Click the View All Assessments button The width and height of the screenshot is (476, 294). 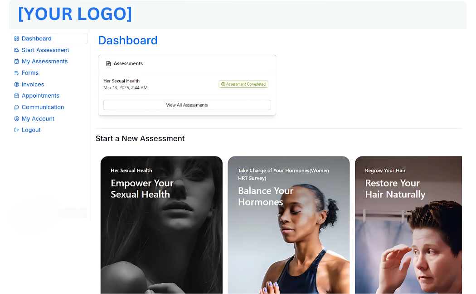pos(187,105)
